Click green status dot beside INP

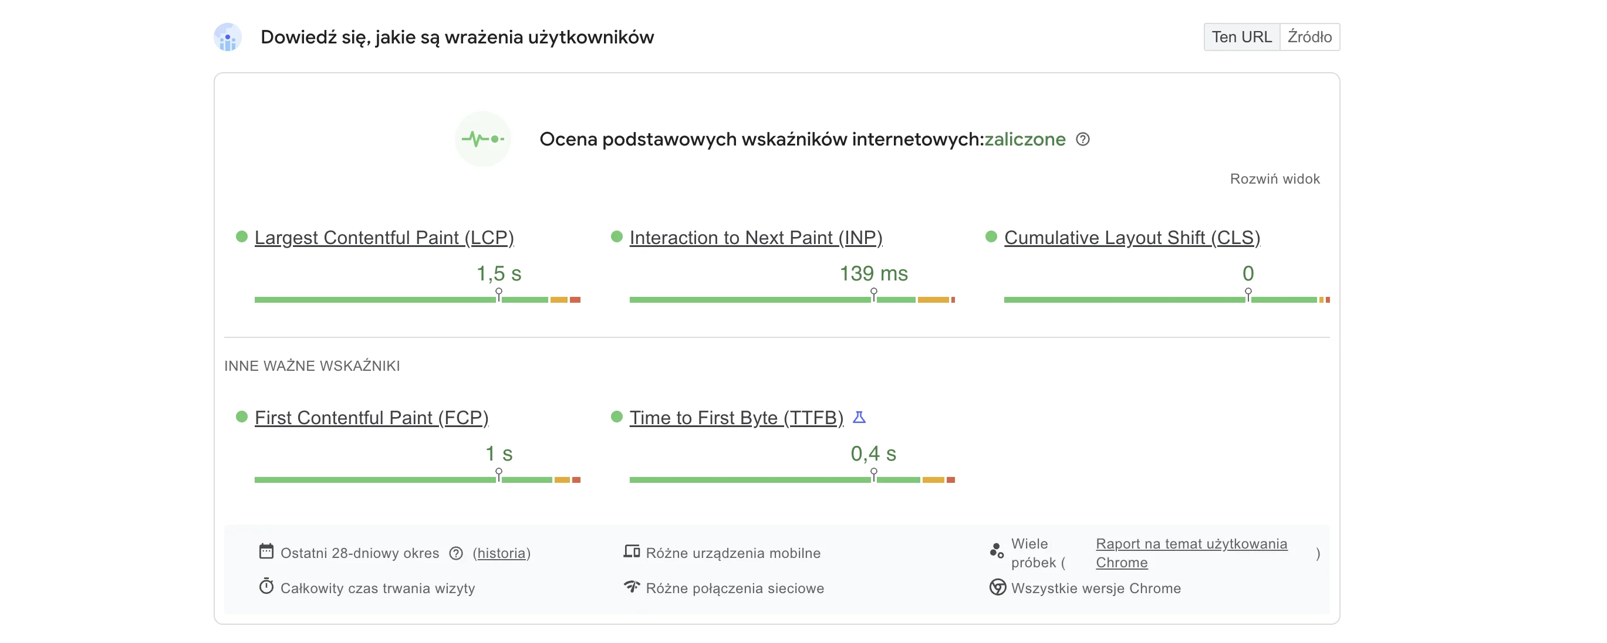616,236
